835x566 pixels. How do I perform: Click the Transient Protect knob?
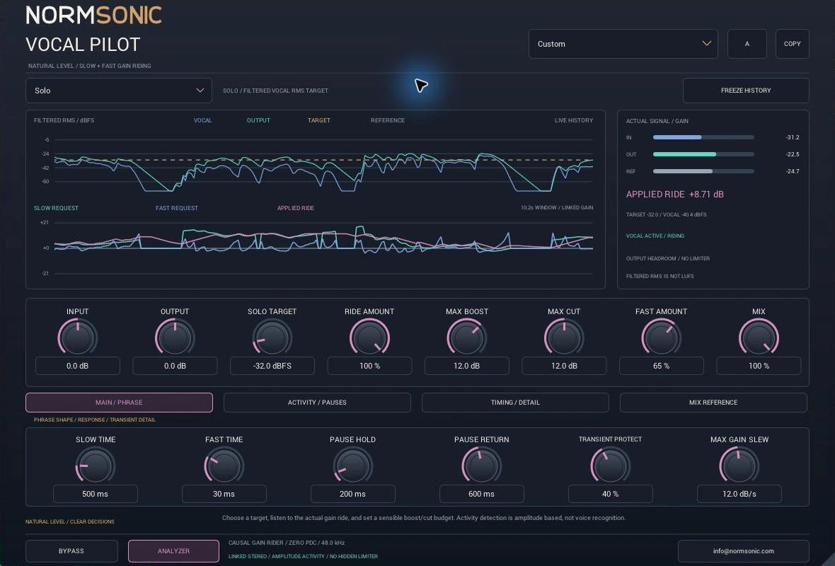tap(610, 466)
